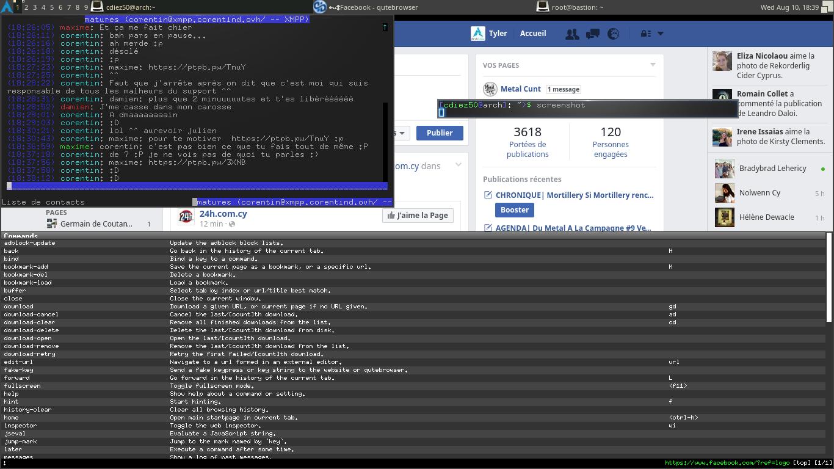Open the Metal Cunt page link
This screenshot has width=834, height=469.
[521, 89]
